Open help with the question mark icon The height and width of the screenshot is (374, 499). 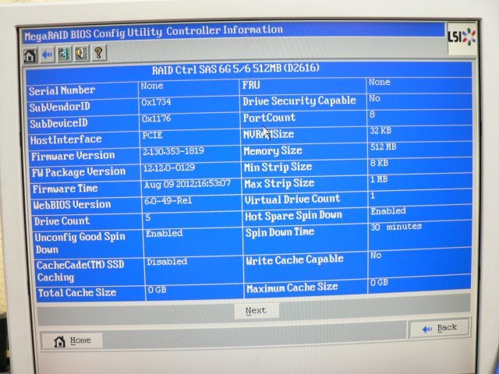[x=99, y=52]
